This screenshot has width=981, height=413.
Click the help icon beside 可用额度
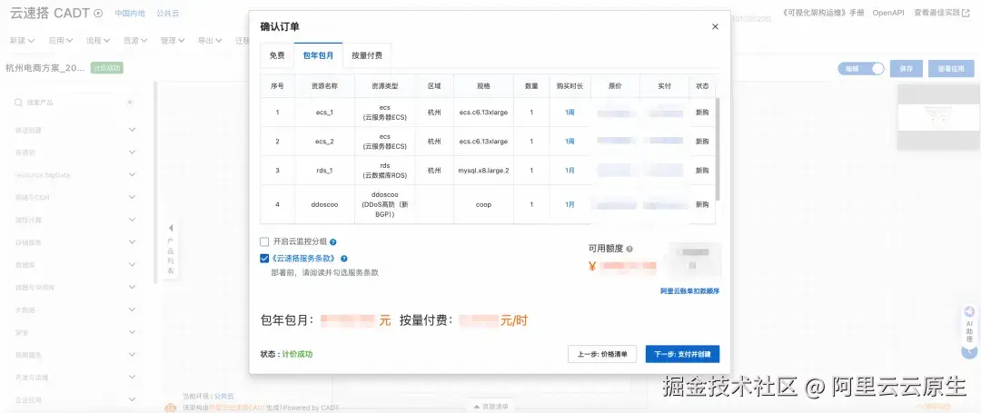coord(629,249)
